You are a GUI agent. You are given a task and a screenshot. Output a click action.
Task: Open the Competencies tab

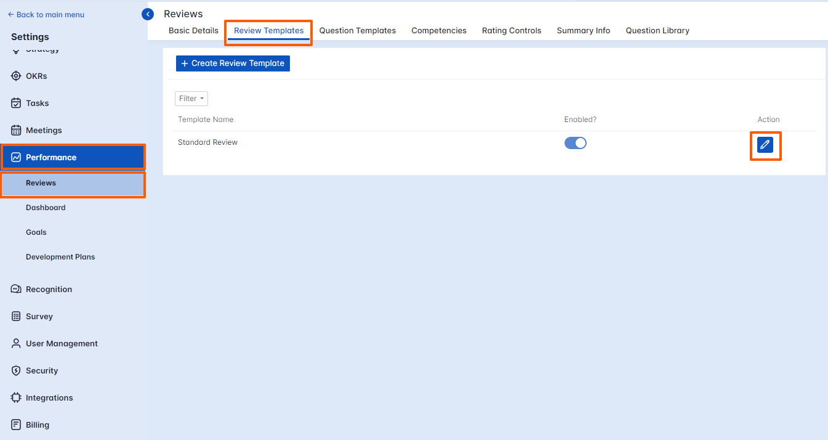[x=438, y=30]
